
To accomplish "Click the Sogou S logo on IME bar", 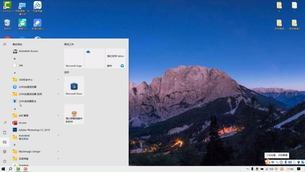I will coord(268,162).
